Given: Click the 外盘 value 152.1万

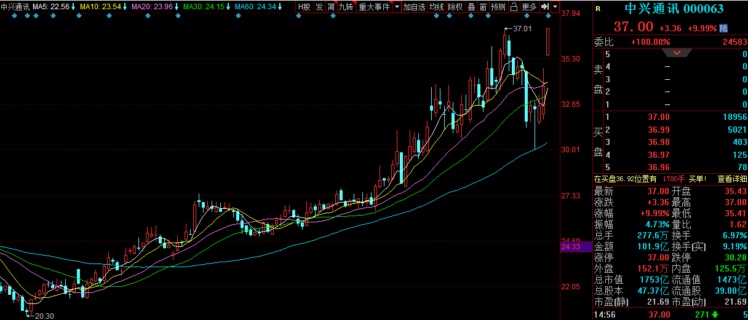Looking at the screenshot, I should point(653,268).
